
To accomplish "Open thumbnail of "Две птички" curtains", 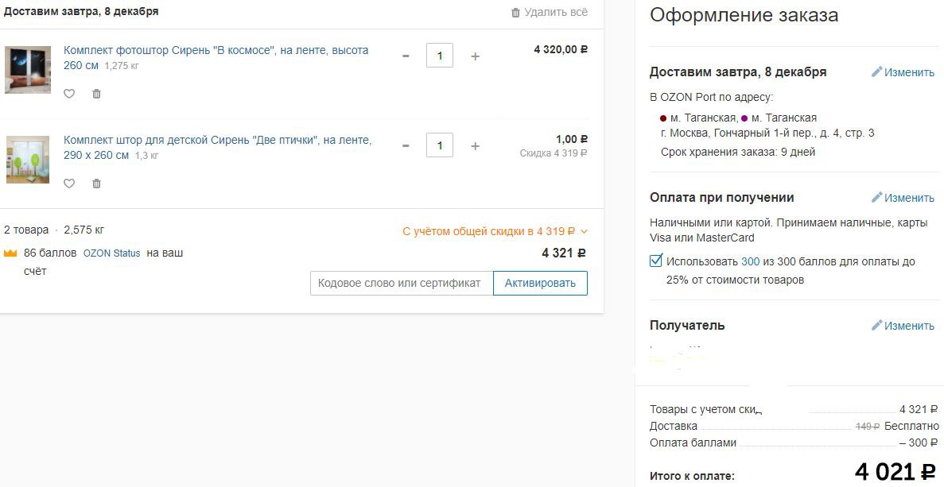I will coord(28,160).
